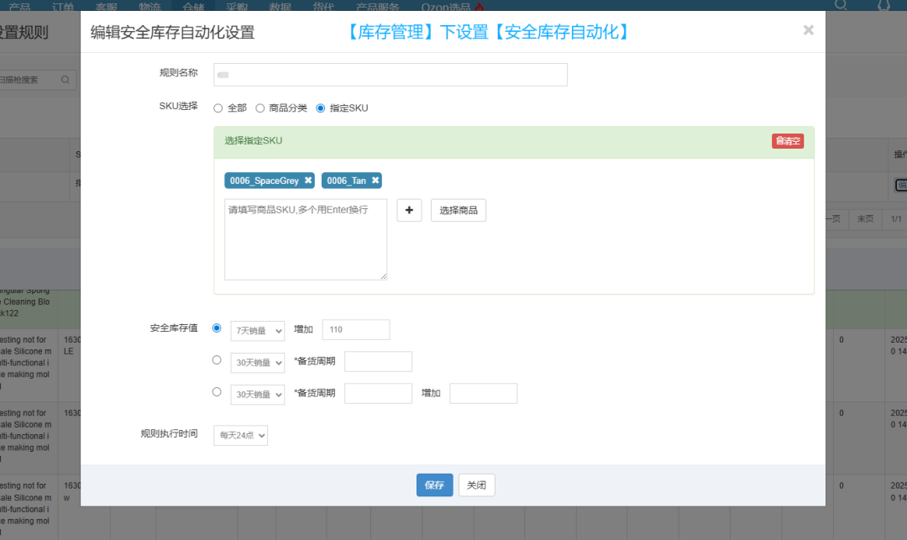Viewport: 907px width, 540px height.
Task: Select the second safety stock rule radio button
Action: point(217,361)
